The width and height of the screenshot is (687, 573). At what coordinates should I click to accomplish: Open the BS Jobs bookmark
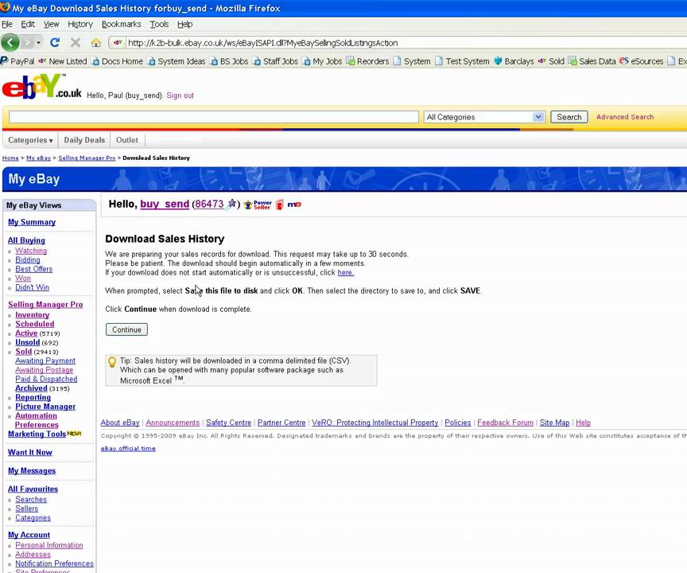[229, 61]
